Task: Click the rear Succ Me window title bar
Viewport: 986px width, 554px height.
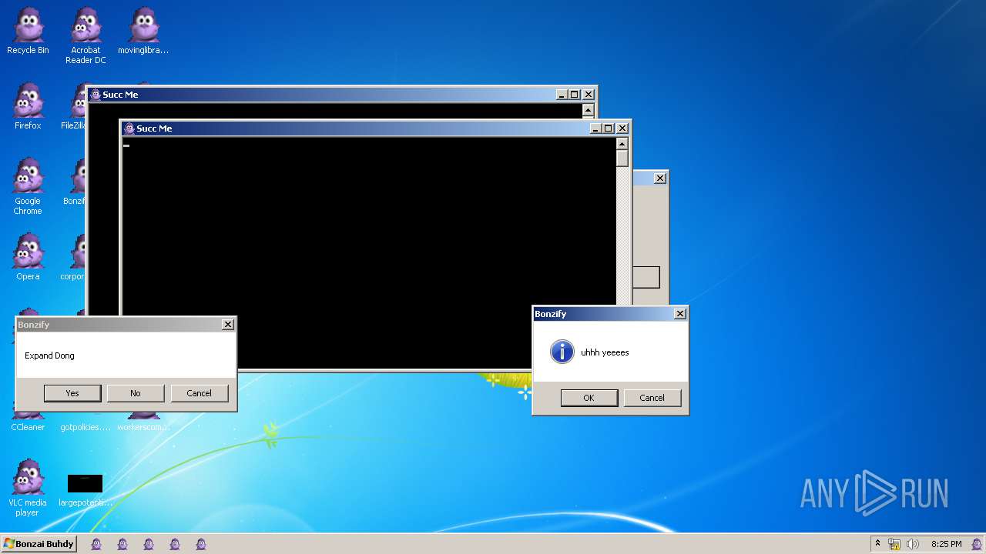Action: [342, 95]
